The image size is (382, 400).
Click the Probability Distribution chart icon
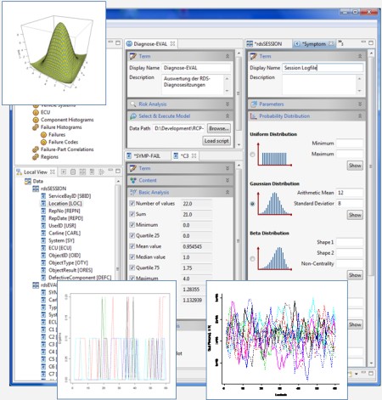pyautogui.click(x=254, y=116)
